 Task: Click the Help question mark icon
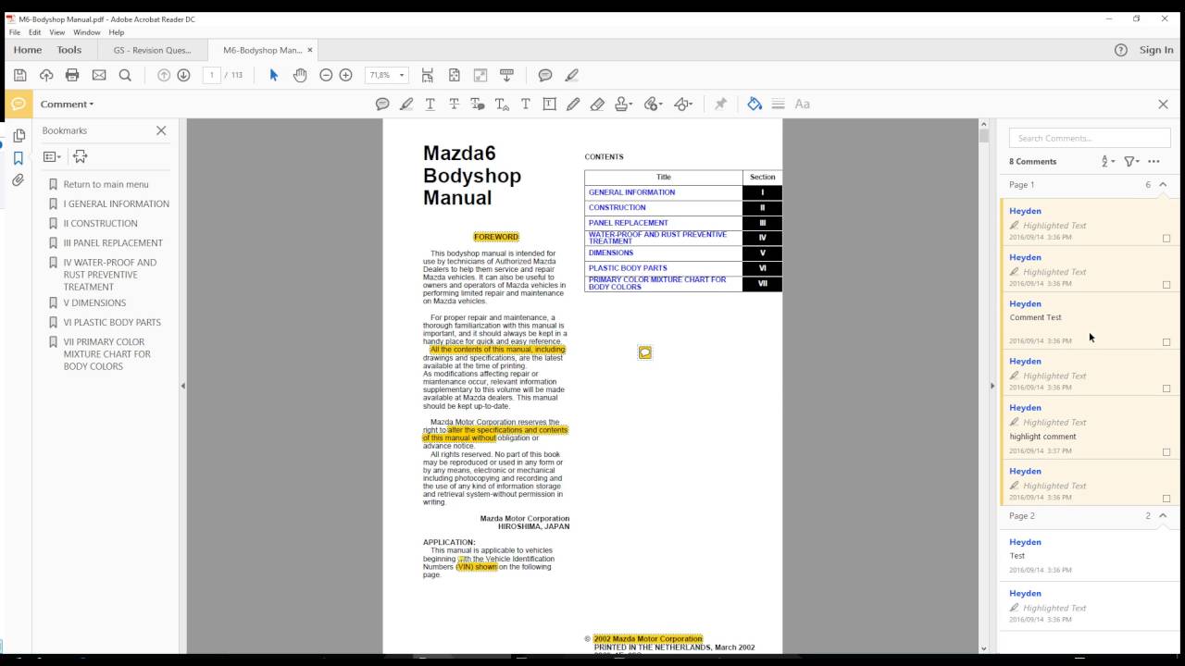pyautogui.click(x=1121, y=50)
